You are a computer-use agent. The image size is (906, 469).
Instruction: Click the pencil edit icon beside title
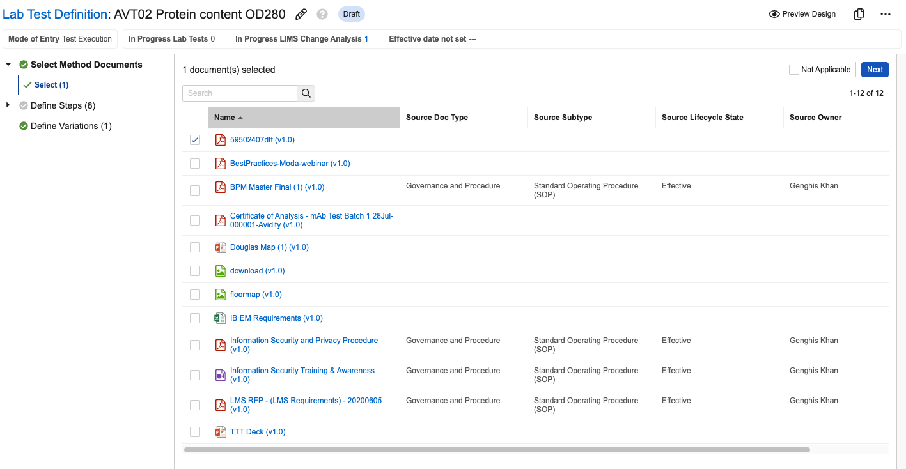301,14
